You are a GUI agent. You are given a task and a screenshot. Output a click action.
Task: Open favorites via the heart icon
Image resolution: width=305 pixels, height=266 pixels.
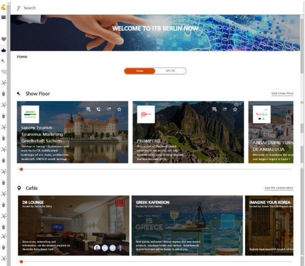tap(3, 39)
